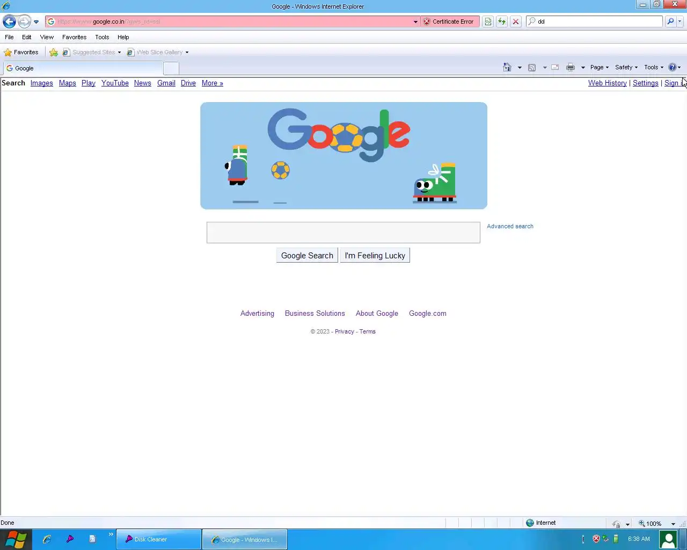Open the Terms link
687x550 pixels.
[x=368, y=331]
